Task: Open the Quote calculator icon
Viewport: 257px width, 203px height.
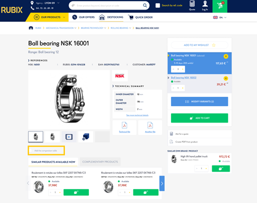Action: tap(192, 4)
